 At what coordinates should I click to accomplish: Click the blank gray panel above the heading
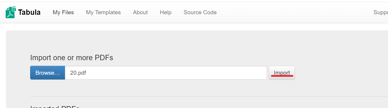coord(197,42)
